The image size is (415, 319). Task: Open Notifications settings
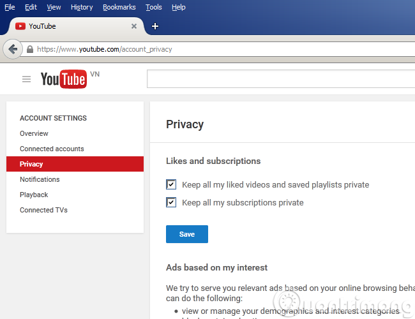(40, 179)
